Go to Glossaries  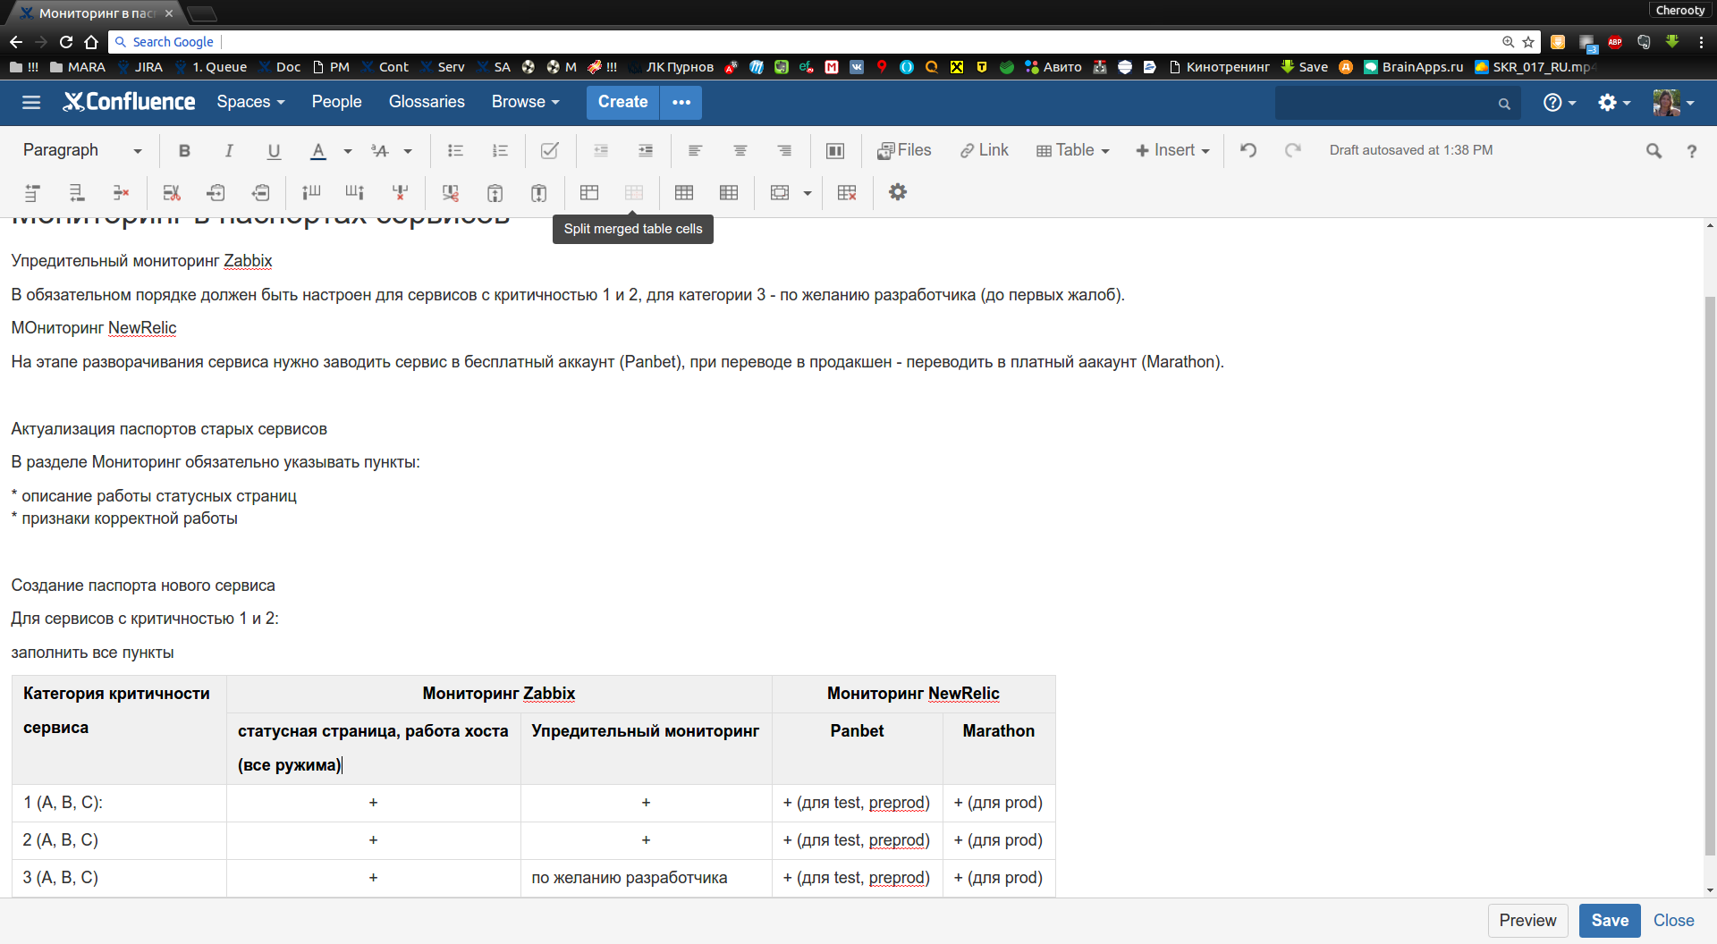427,102
